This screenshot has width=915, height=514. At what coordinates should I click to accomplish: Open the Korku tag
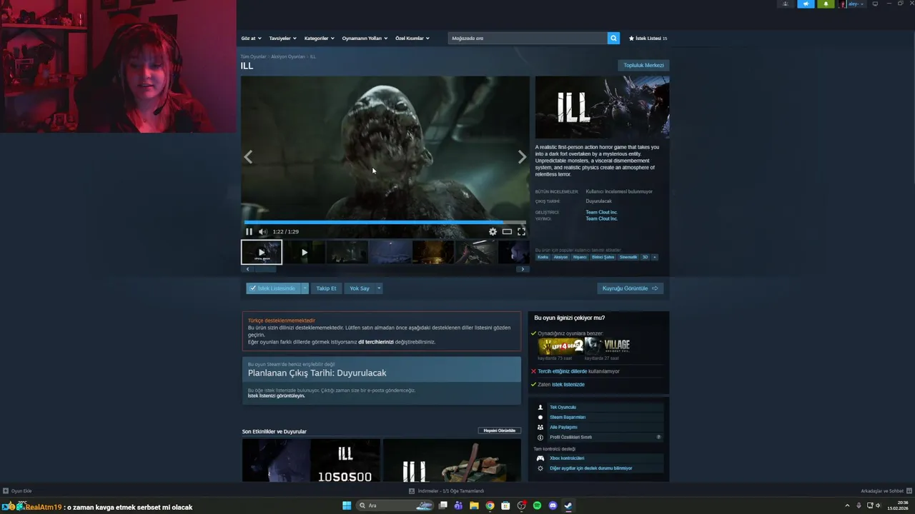[543, 257]
